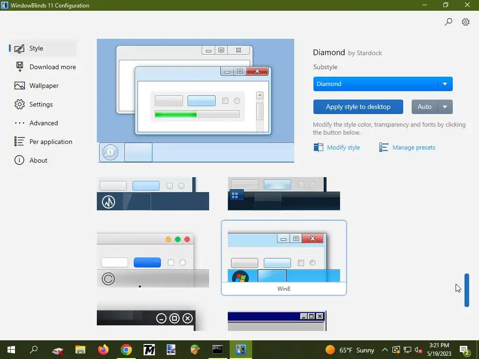Click the Manage presets icon

tap(384, 147)
